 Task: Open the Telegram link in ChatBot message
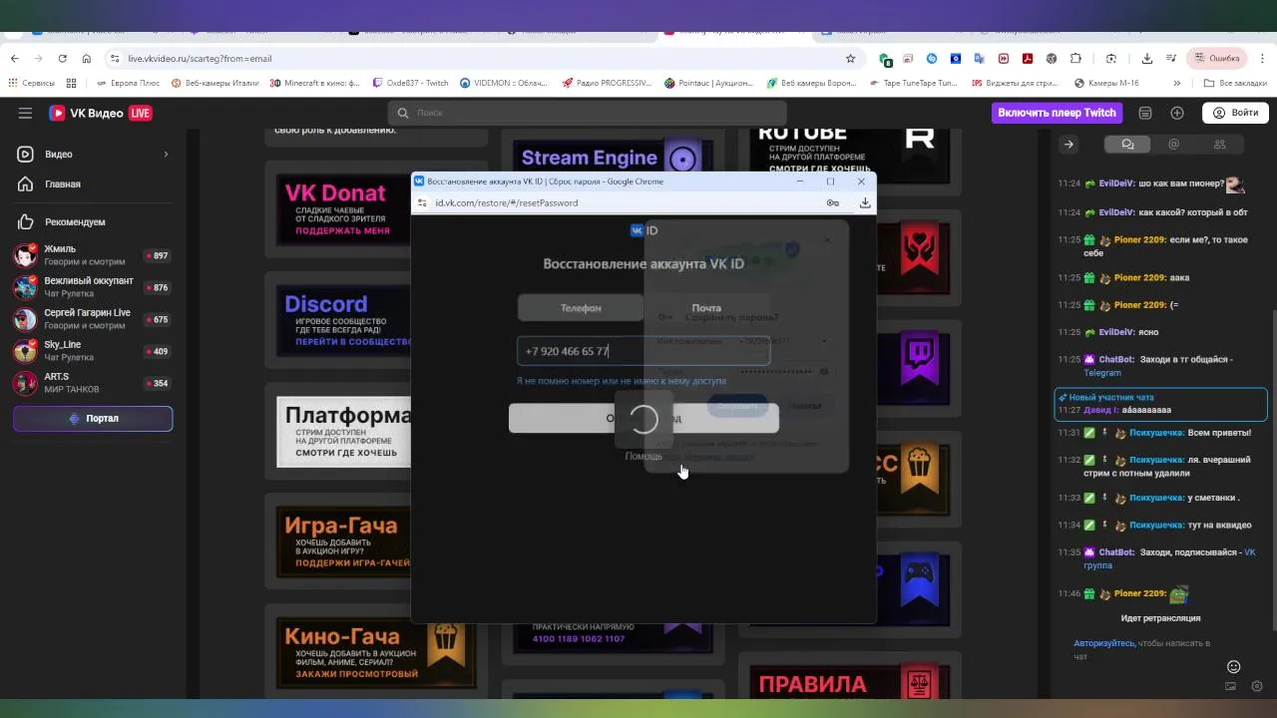click(1102, 373)
